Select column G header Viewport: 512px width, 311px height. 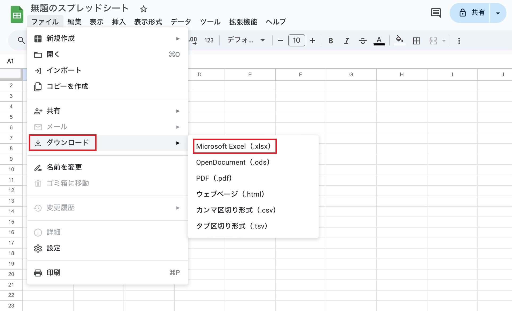tap(351, 75)
